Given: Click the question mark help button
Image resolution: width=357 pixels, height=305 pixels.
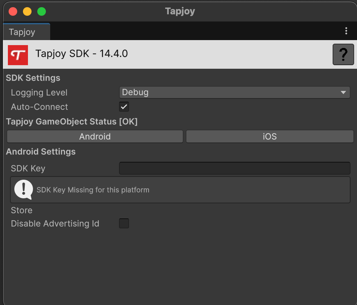Looking at the screenshot, I should coord(343,54).
